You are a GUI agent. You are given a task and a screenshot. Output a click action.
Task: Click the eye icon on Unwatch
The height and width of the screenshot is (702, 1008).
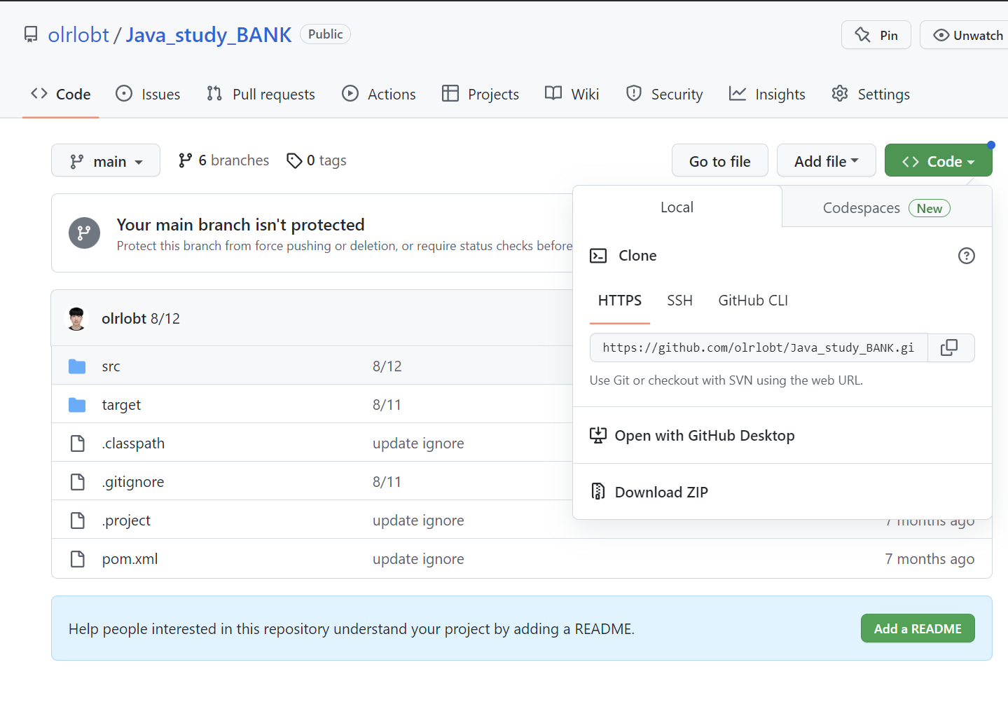point(941,35)
